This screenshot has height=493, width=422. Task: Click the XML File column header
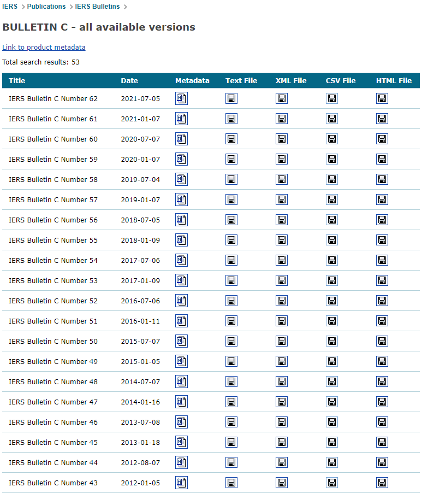tap(291, 80)
